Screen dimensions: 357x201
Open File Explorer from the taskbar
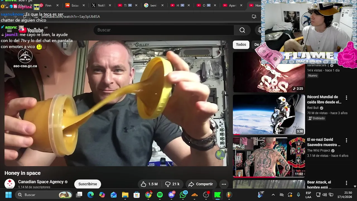coord(125,195)
